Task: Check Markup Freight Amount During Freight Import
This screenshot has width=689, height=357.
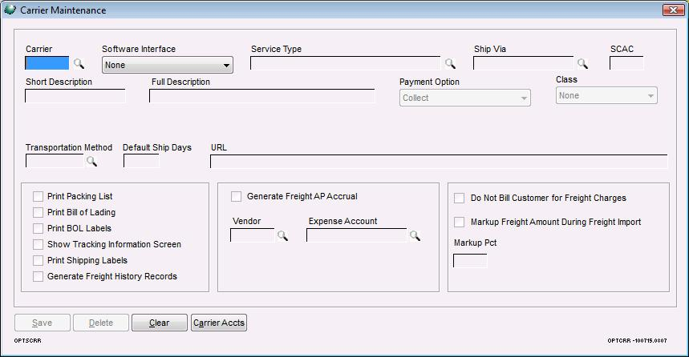Action: (x=459, y=222)
